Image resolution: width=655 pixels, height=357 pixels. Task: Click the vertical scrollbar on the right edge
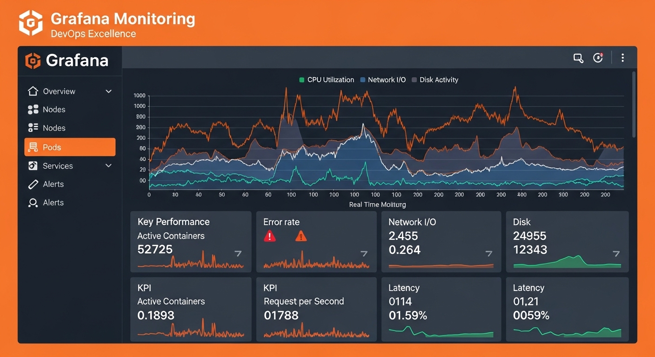(x=634, y=105)
